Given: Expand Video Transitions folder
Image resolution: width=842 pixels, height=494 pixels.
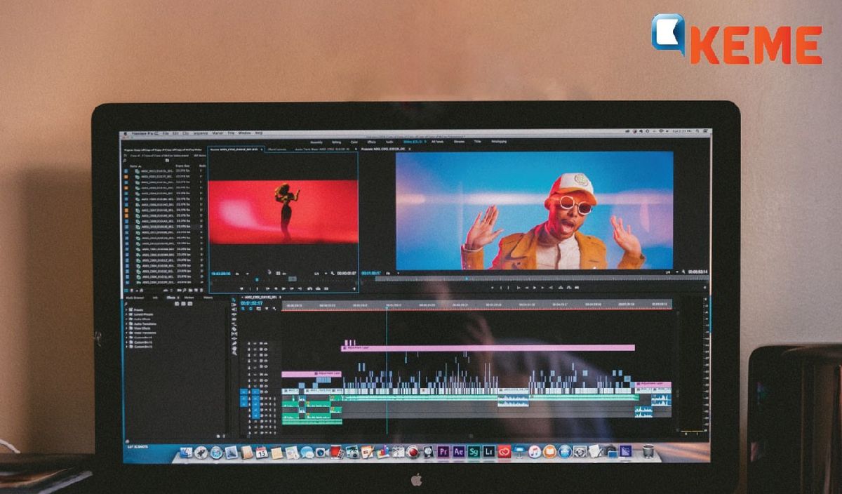Looking at the screenshot, I should [x=126, y=333].
